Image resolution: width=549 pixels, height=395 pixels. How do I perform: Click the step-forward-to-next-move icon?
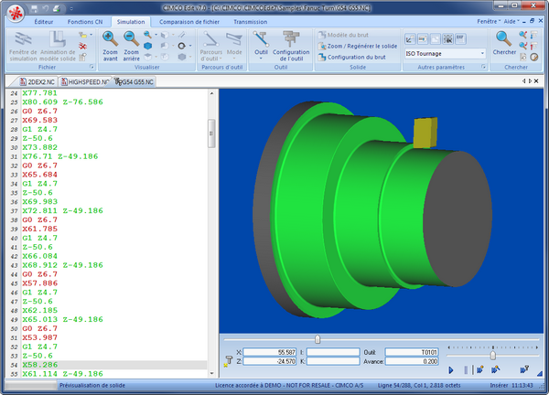(x=480, y=369)
